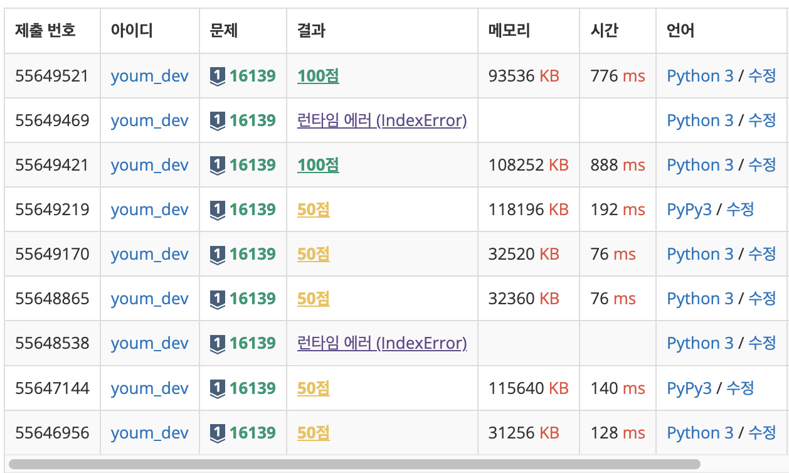Click 수정 link in row 55649469
Viewport: 789px width, 473px height.
click(x=763, y=120)
